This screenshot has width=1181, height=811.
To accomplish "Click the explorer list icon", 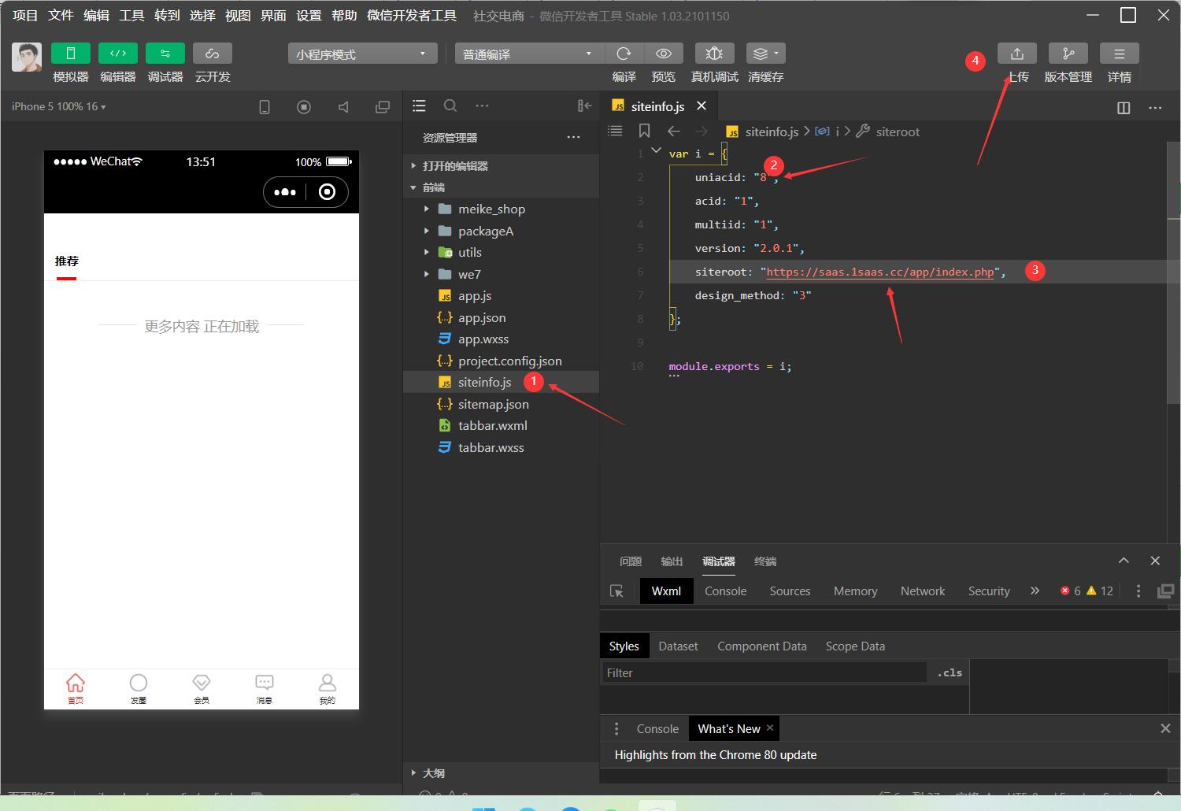I will [x=419, y=106].
